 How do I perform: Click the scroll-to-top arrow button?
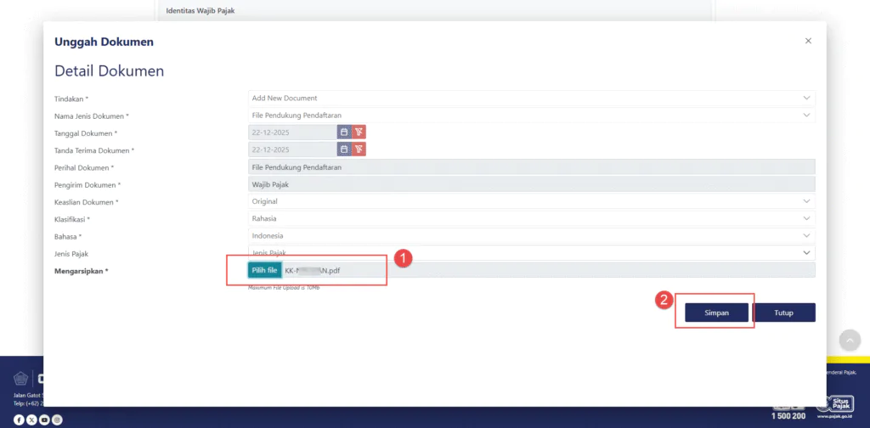click(850, 340)
